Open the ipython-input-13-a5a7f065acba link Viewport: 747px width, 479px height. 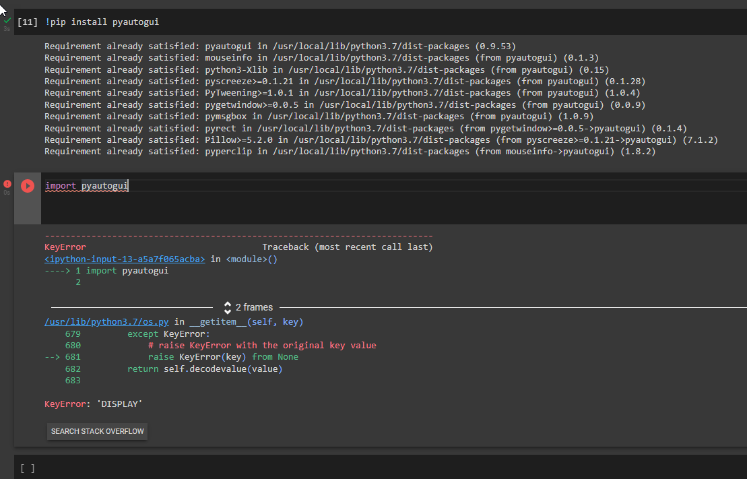[125, 259]
